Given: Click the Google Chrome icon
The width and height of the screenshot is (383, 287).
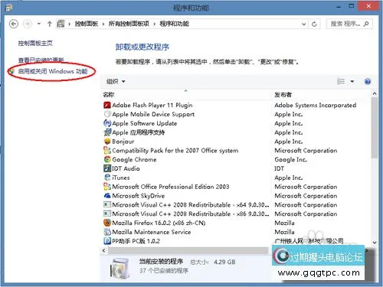Looking at the screenshot, I should pos(107,159).
